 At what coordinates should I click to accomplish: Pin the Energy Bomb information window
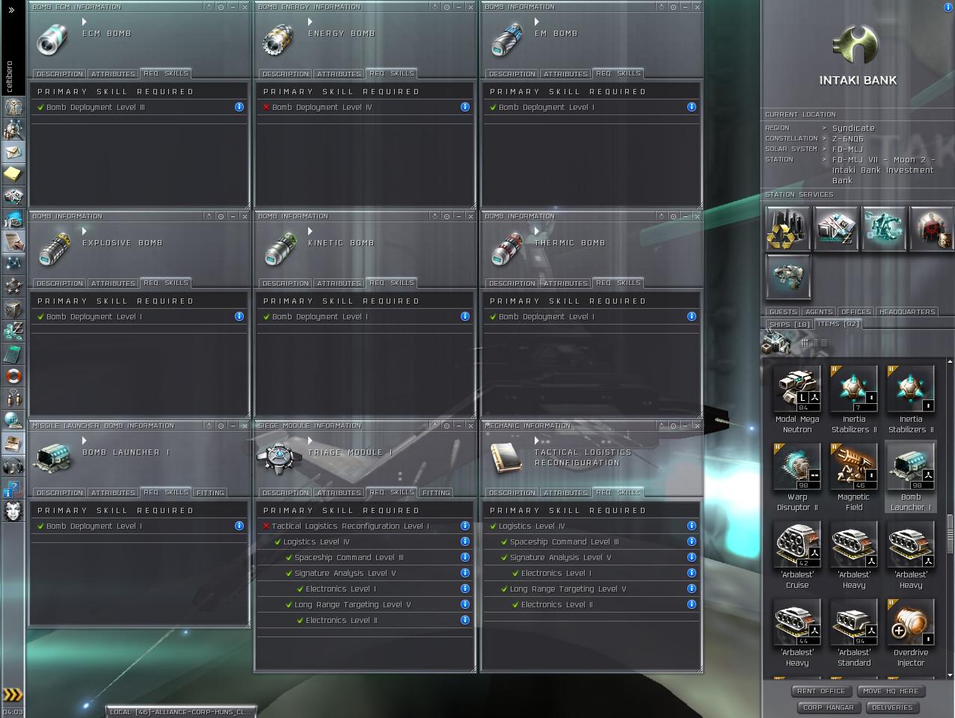pyautogui.click(x=446, y=7)
